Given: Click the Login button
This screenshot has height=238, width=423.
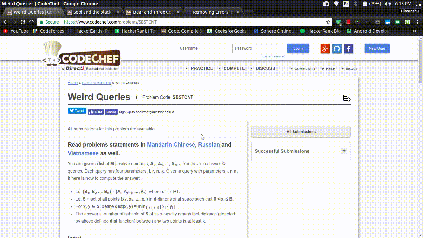Looking at the screenshot, I should click(x=298, y=48).
